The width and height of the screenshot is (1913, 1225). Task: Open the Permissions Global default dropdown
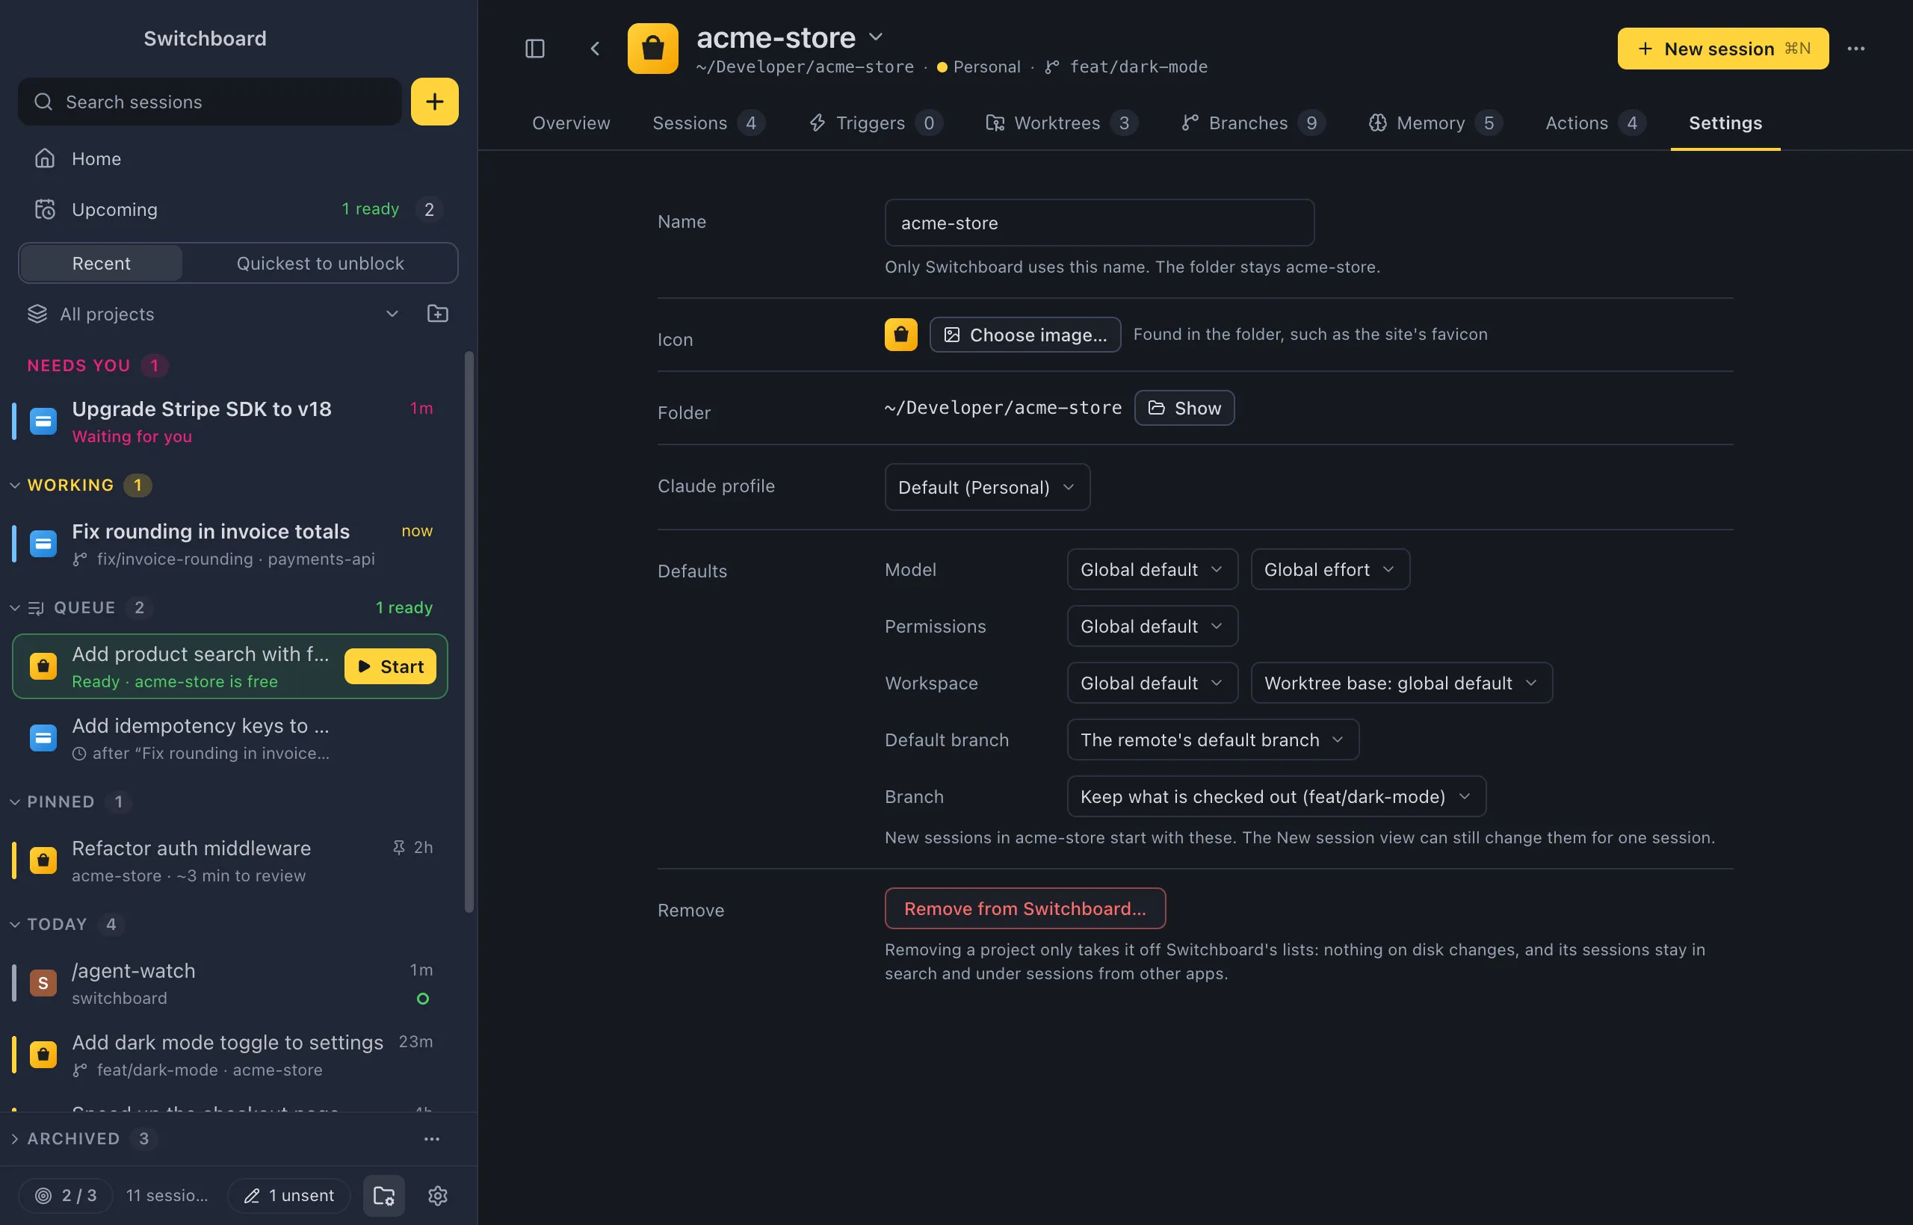click(x=1152, y=627)
